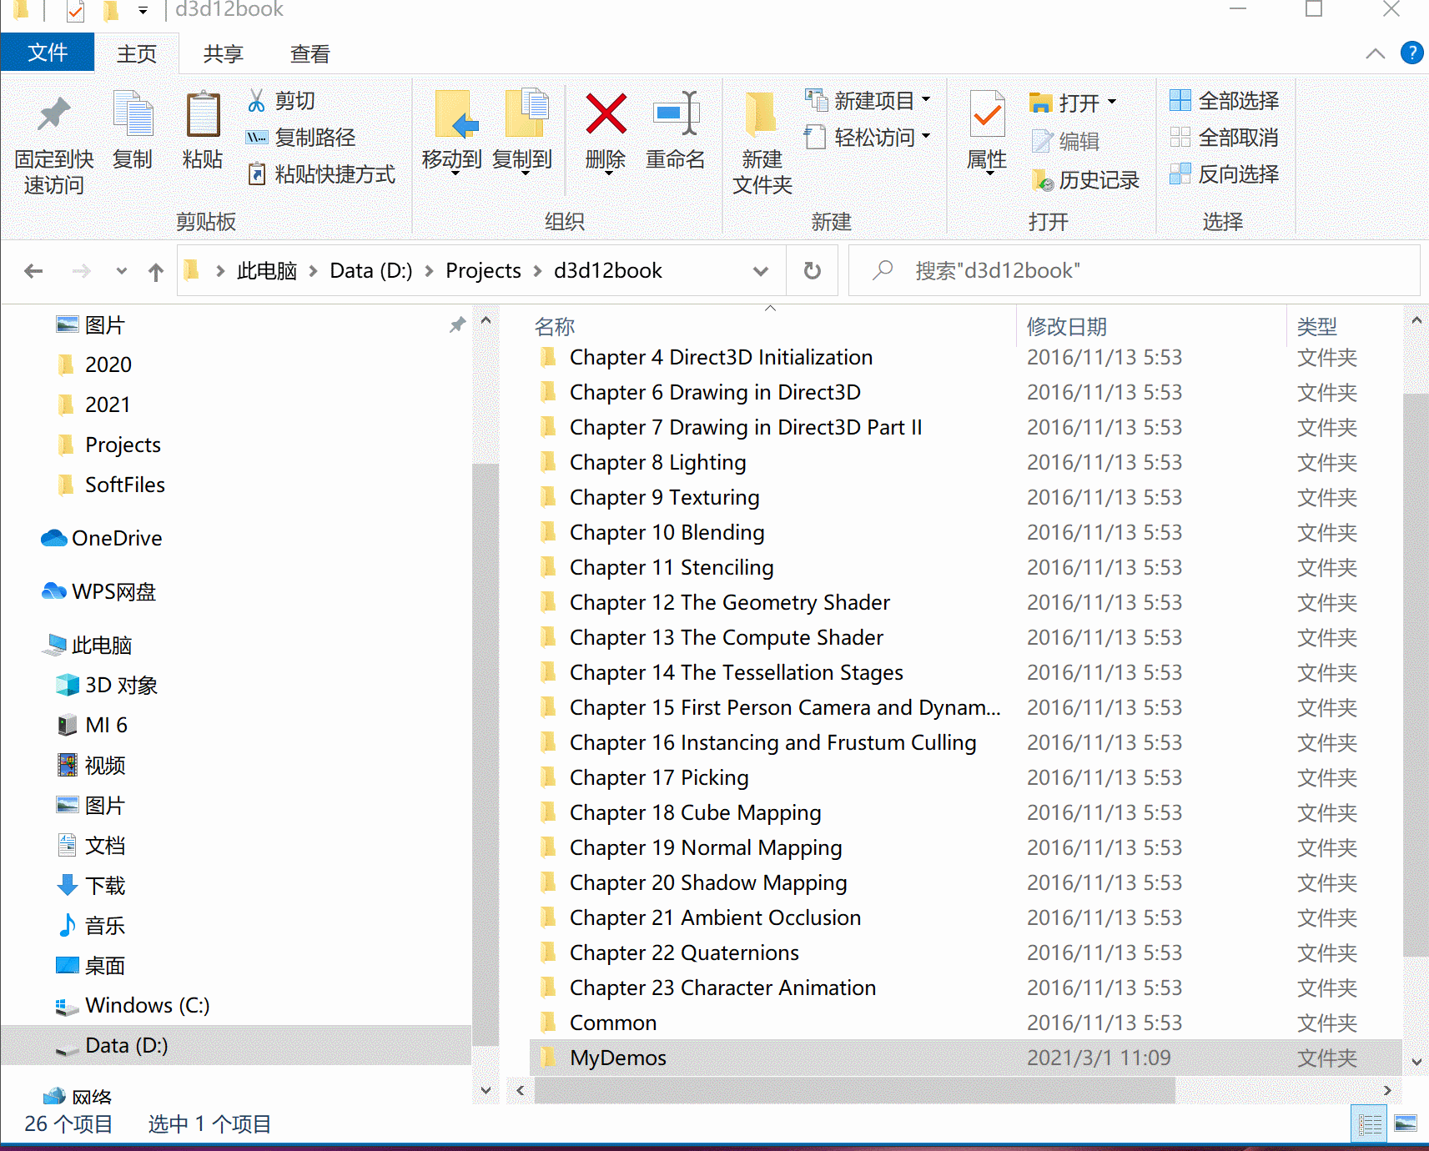
Task: Open the Chapter 8 Lighting folder
Action: click(657, 461)
